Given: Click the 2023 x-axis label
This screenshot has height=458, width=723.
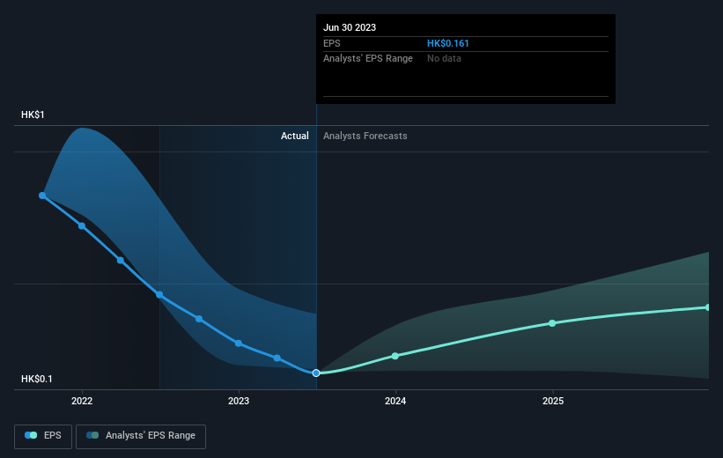Looking at the screenshot, I should [x=239, y=401].
